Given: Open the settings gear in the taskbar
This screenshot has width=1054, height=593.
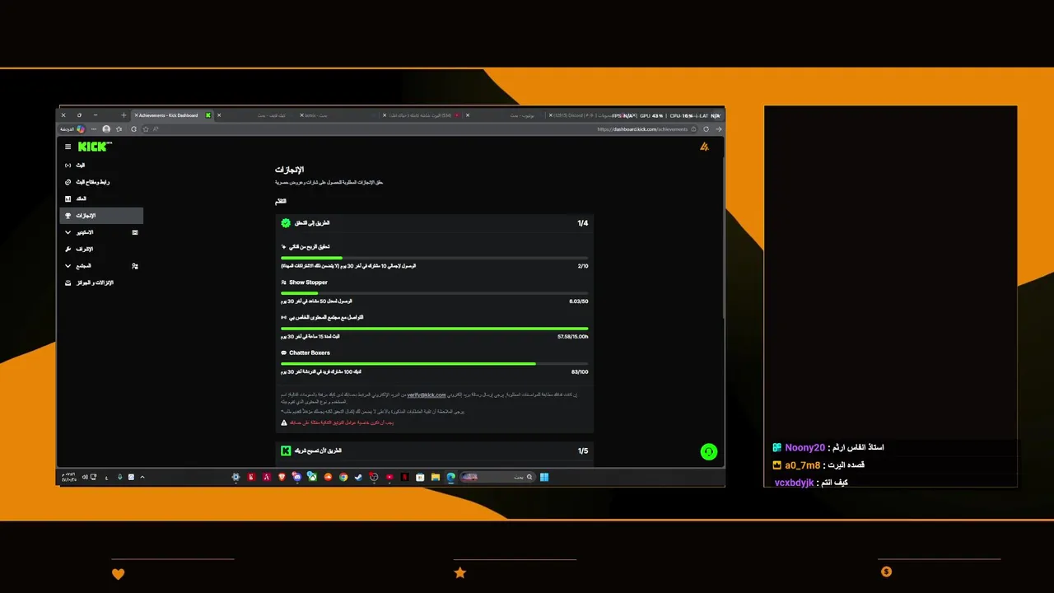Looking at the screenshot, I should click(x=236, y=477).
